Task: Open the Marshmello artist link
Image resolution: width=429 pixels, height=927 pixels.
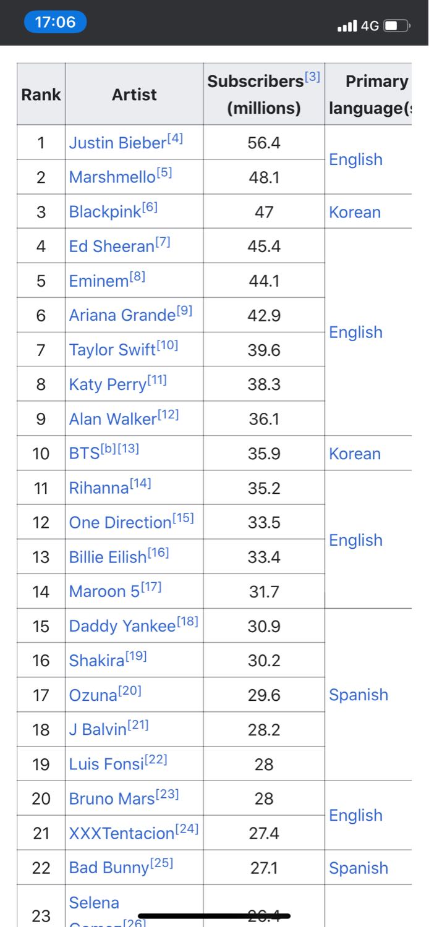Action: 112,178
